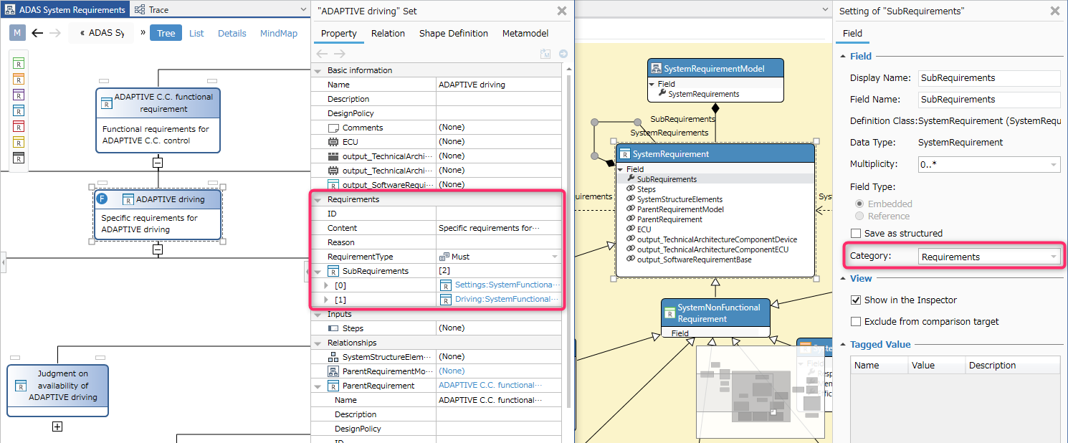Switch to the MindMap view

tap(279, 33)
